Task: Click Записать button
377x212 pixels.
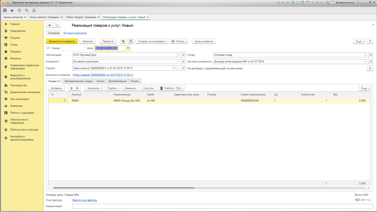Action: tap(87, 41)
